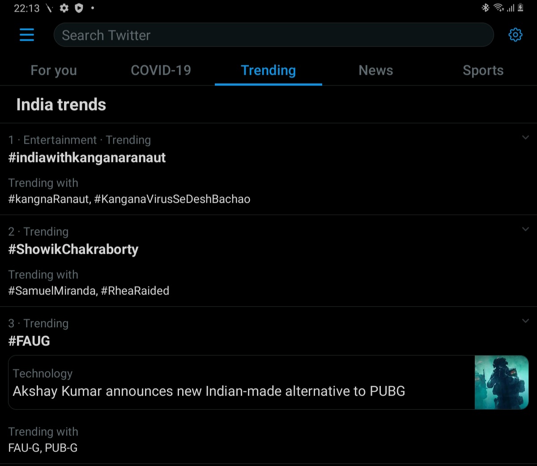
Task: Open the #ShowikChakraborty hashtag
Action: [73, 249]
